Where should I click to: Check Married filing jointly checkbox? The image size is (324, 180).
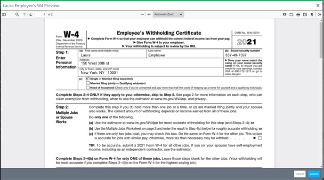point(88,83)
